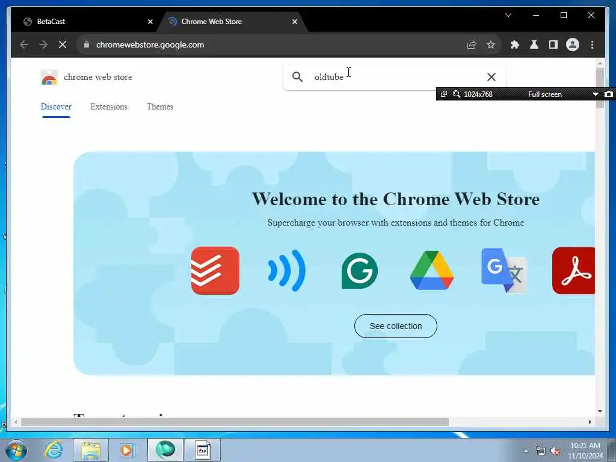Click the scroll down arrow
Viewport: 616px width, 462px height.
coord(600,411)
